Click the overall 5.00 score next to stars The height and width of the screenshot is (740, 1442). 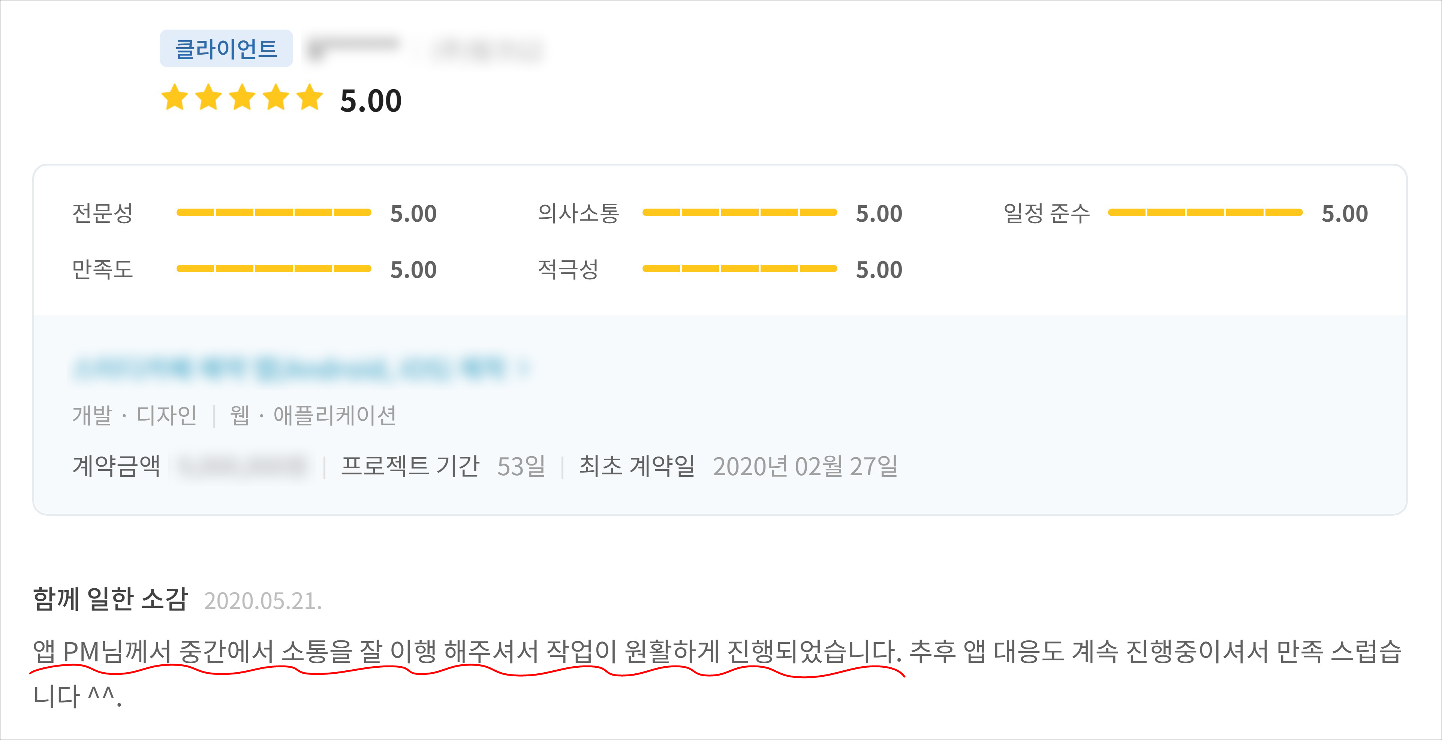[371, 101]
